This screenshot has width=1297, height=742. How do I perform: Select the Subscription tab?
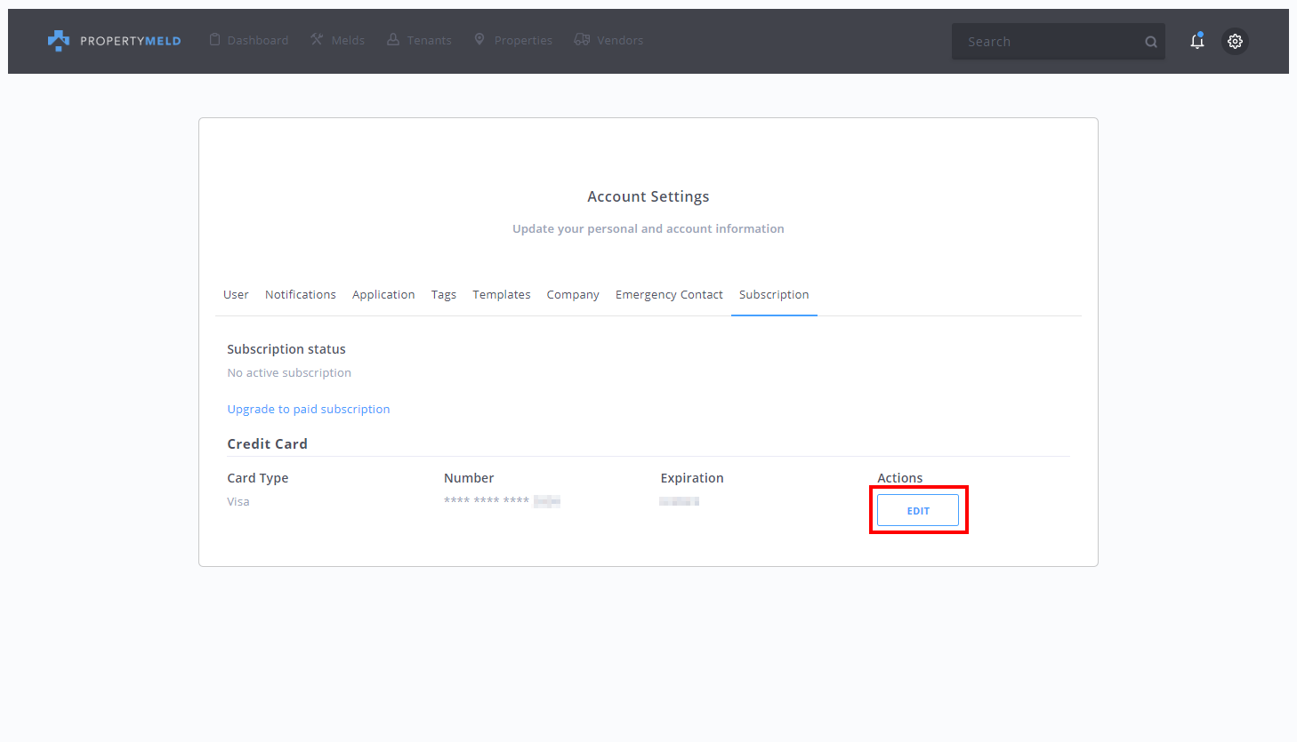click(774, 295)
